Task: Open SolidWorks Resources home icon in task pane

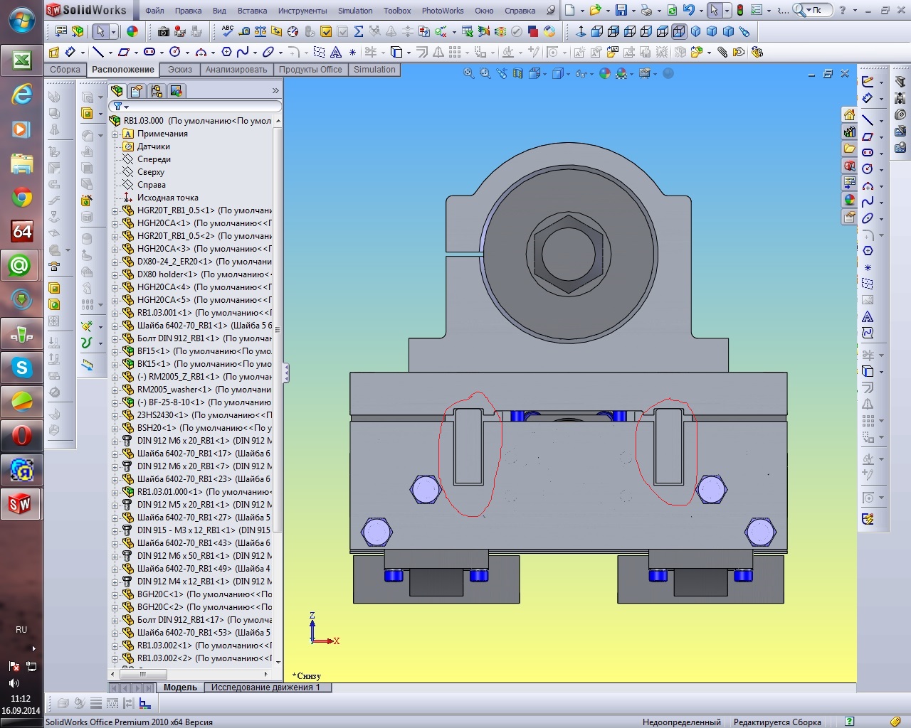Action: pyautogui.click(x=849, y=115)
